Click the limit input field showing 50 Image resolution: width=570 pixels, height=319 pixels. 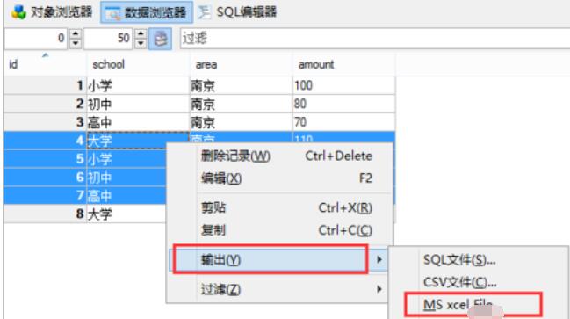coord(109,38)
